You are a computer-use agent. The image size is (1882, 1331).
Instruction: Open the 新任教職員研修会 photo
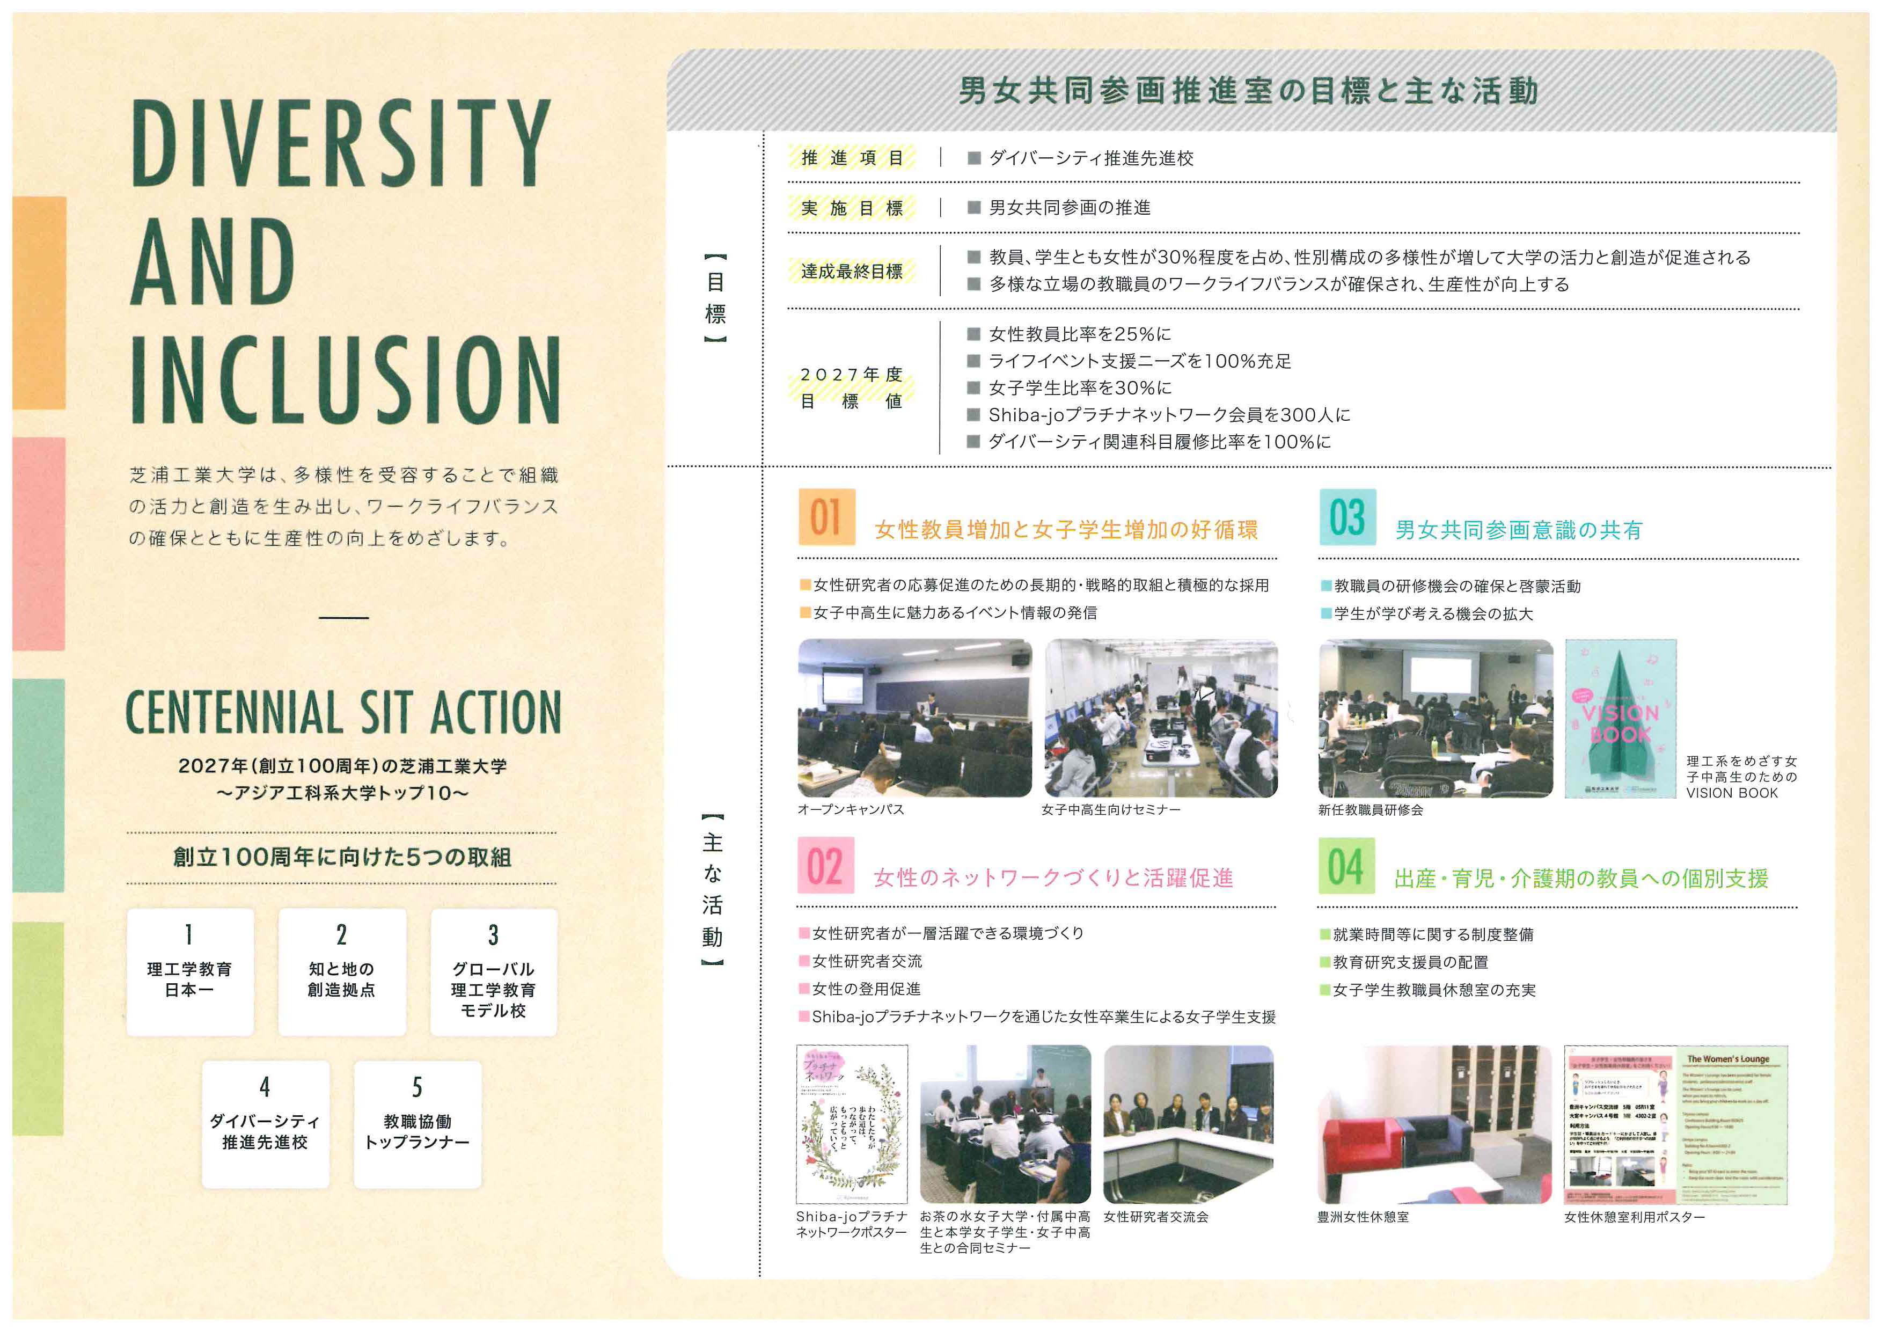click(x=1436, y=718)
